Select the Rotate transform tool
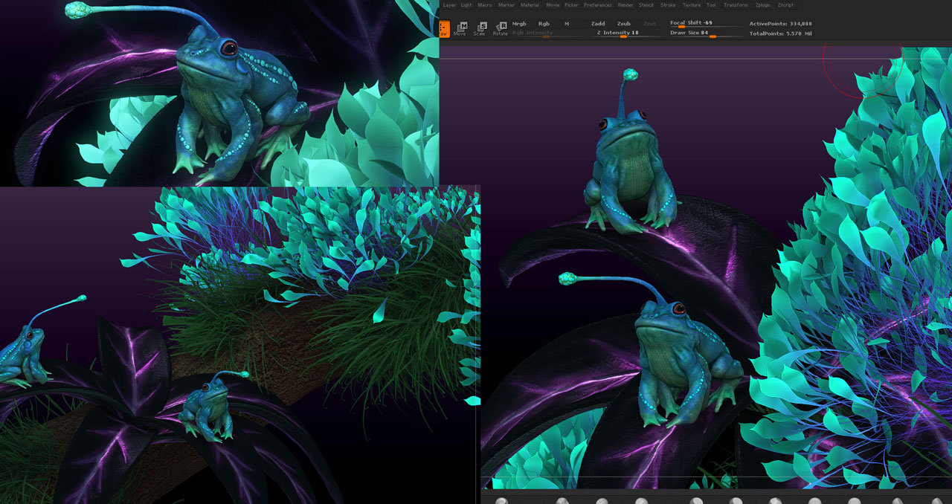This screenshot has height=504, width=952. click(x=501, y=28)
